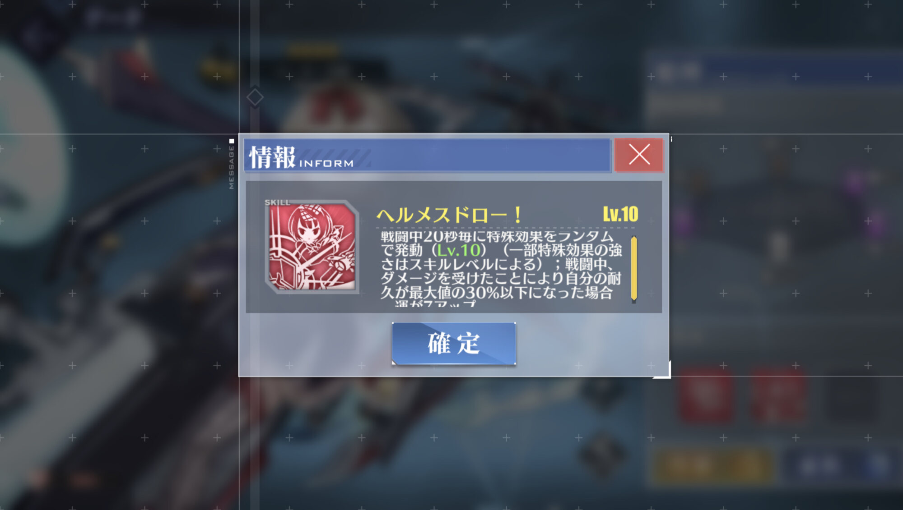Screen dimensions: 903x510
Task: Click the green Lv.10 text in description
Action: 459,250
